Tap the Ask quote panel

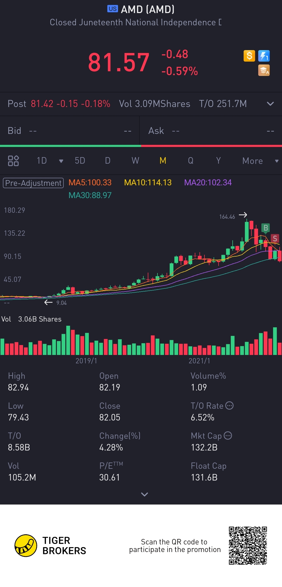click(211, 131)
